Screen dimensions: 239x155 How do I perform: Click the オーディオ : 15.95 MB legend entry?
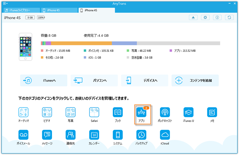coord(55,51)
